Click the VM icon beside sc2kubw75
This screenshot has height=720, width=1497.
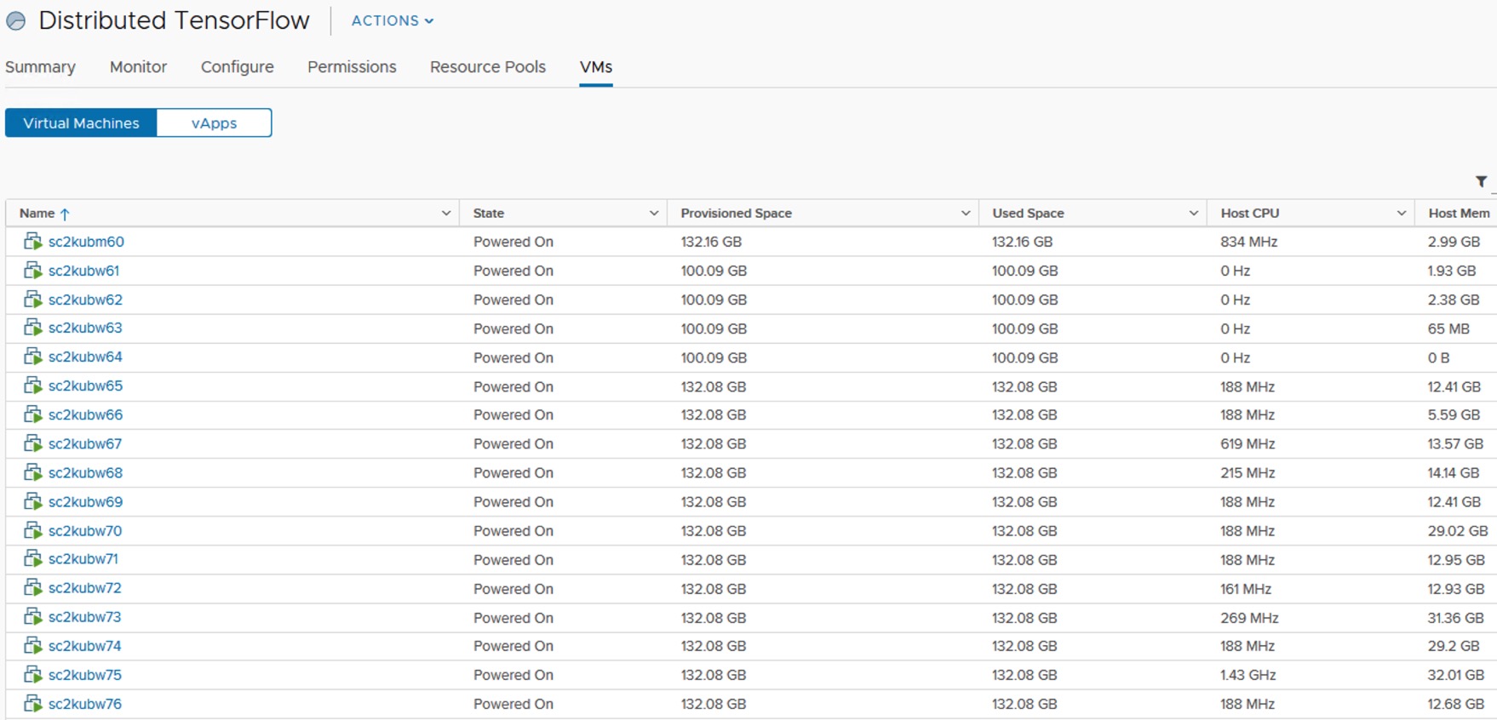[x=32, y=675]
